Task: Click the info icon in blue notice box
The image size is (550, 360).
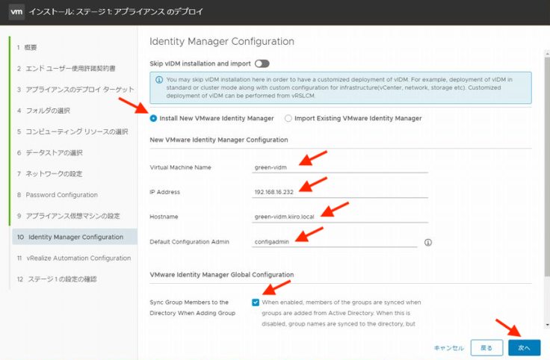Action: pyautogui.click(x=159, y=80)
